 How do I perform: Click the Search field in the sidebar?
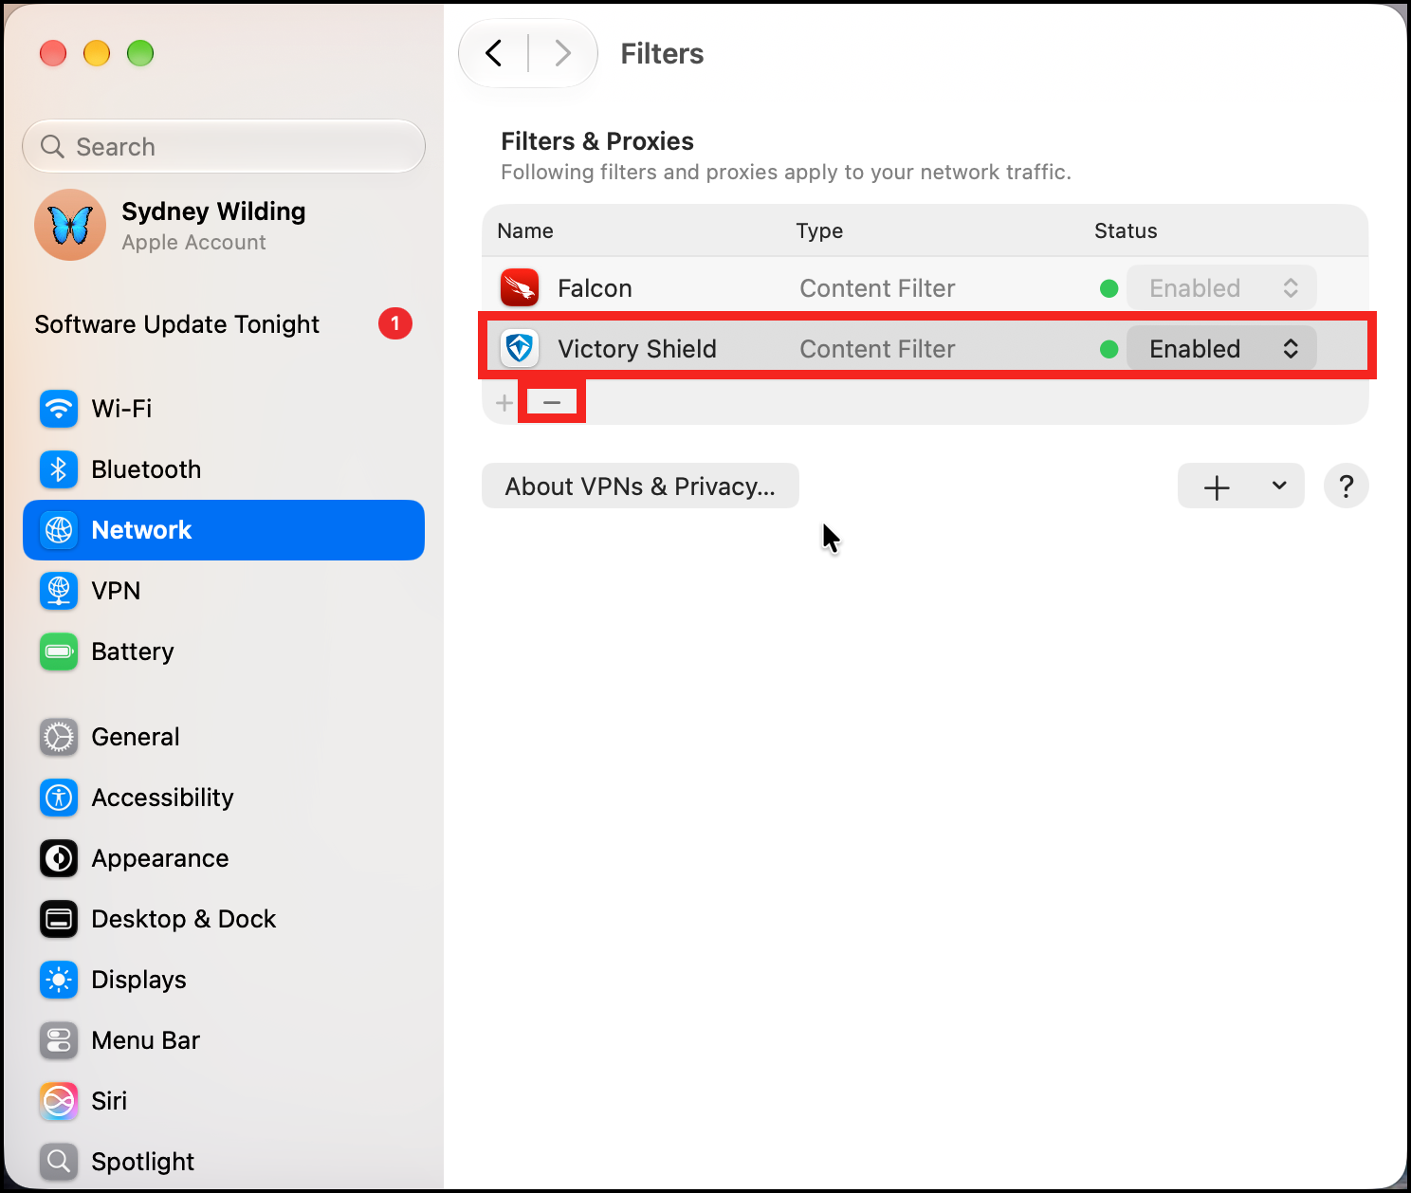(x=224, y=146)
